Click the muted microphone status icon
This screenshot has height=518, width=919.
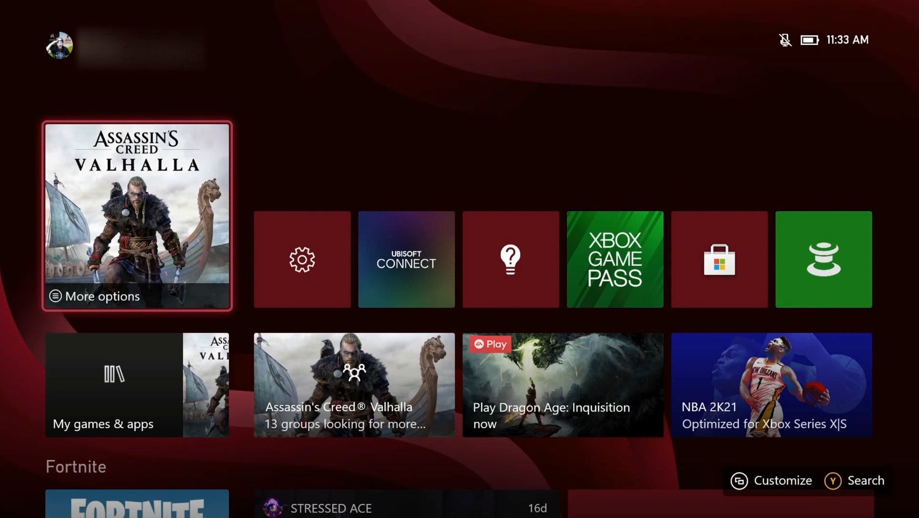(785, 40)
